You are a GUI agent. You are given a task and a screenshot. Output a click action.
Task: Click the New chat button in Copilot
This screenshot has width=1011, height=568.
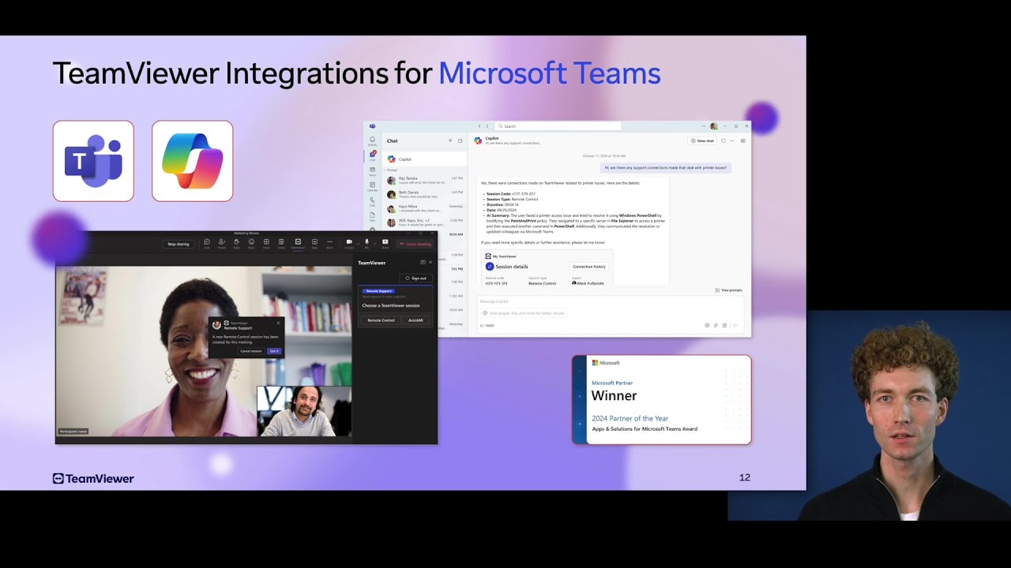tap(702, 140)
